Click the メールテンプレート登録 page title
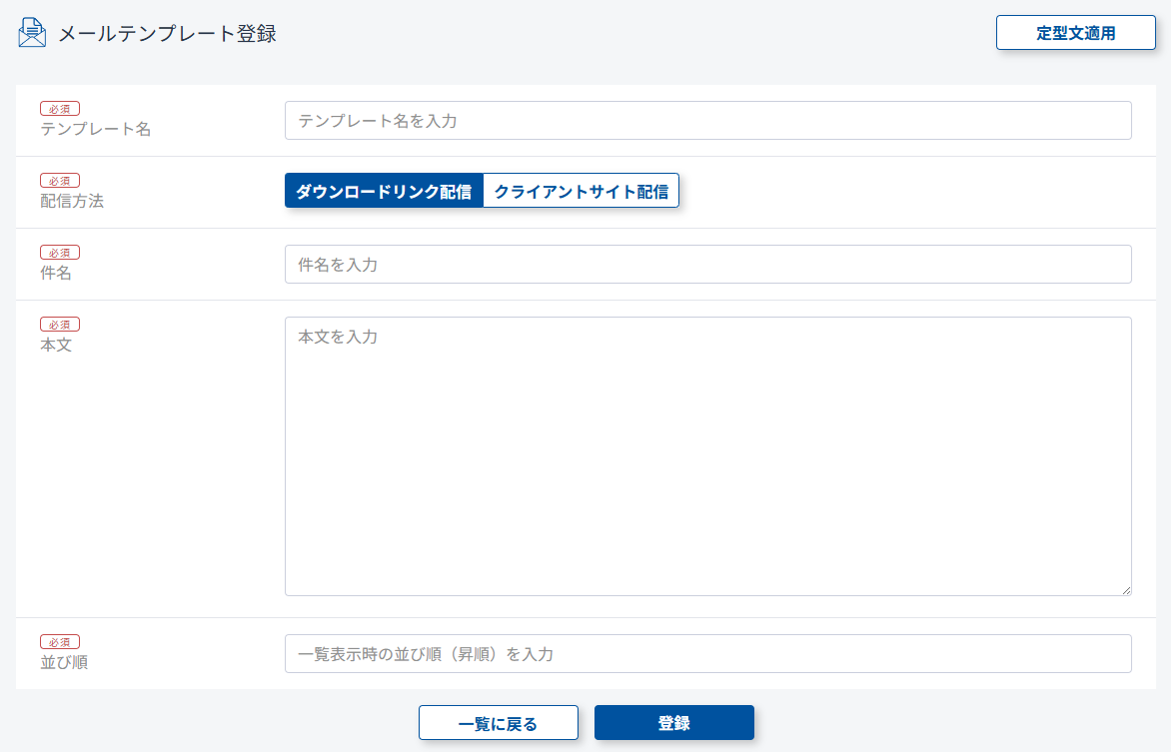Image resolution: width=1171 pixels, height=752 pixels. coord(167,34)
